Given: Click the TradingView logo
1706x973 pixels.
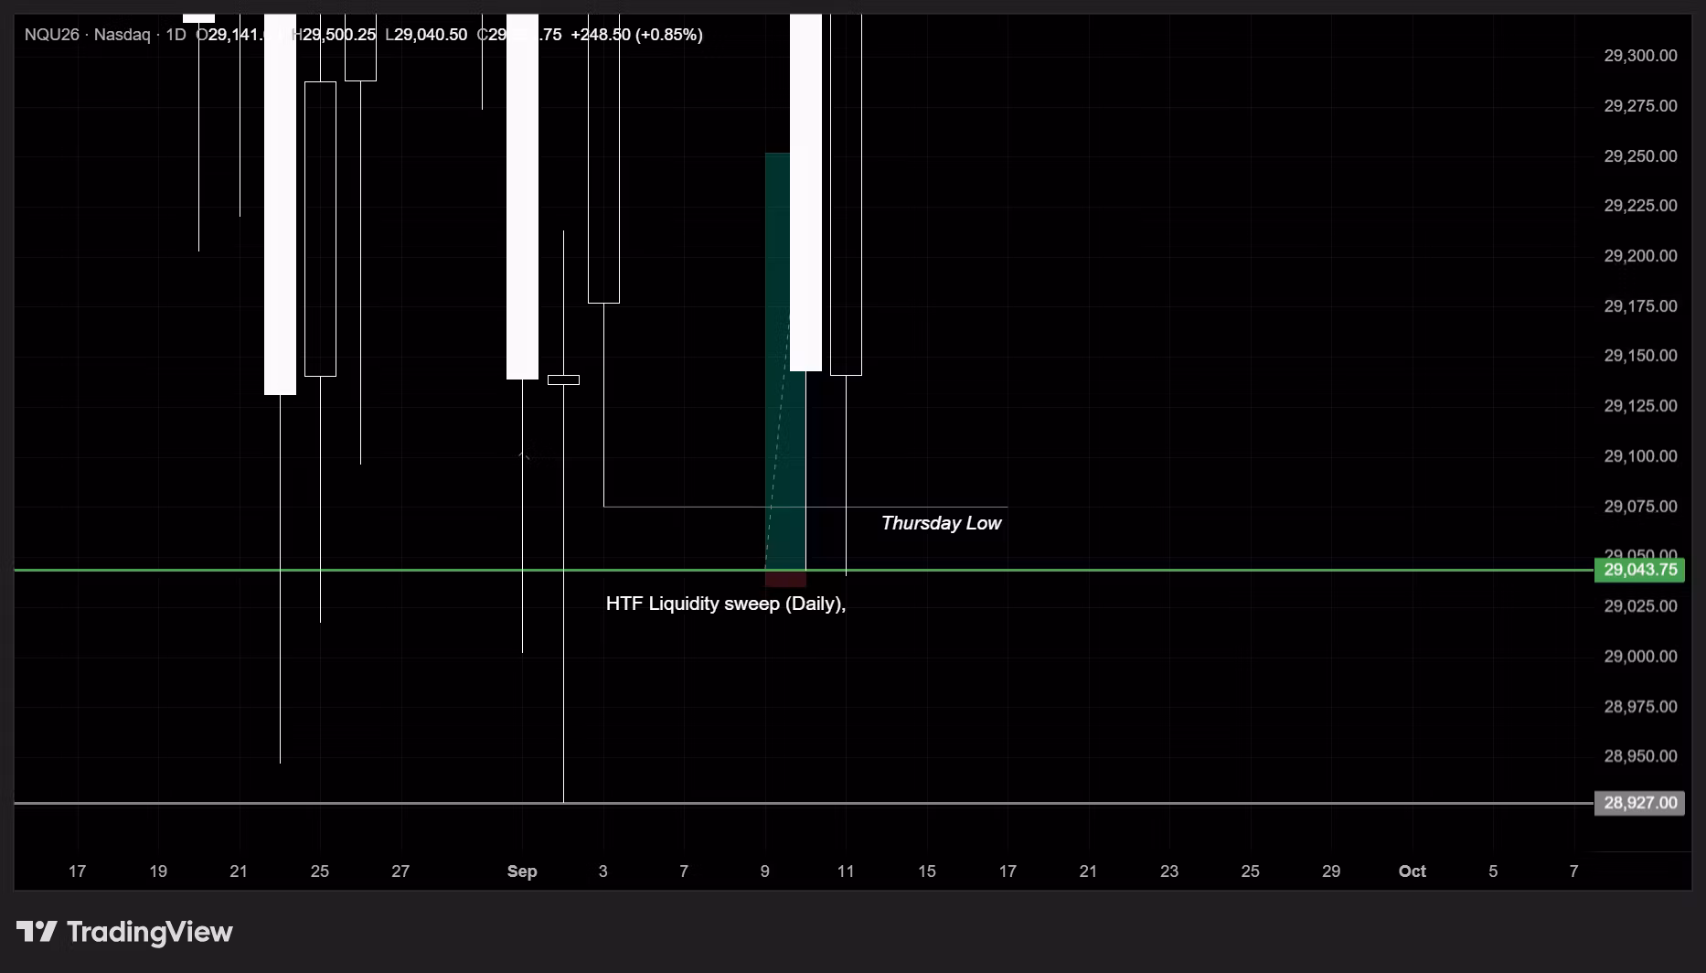Looking at the screenshot, I should (124, 932).
